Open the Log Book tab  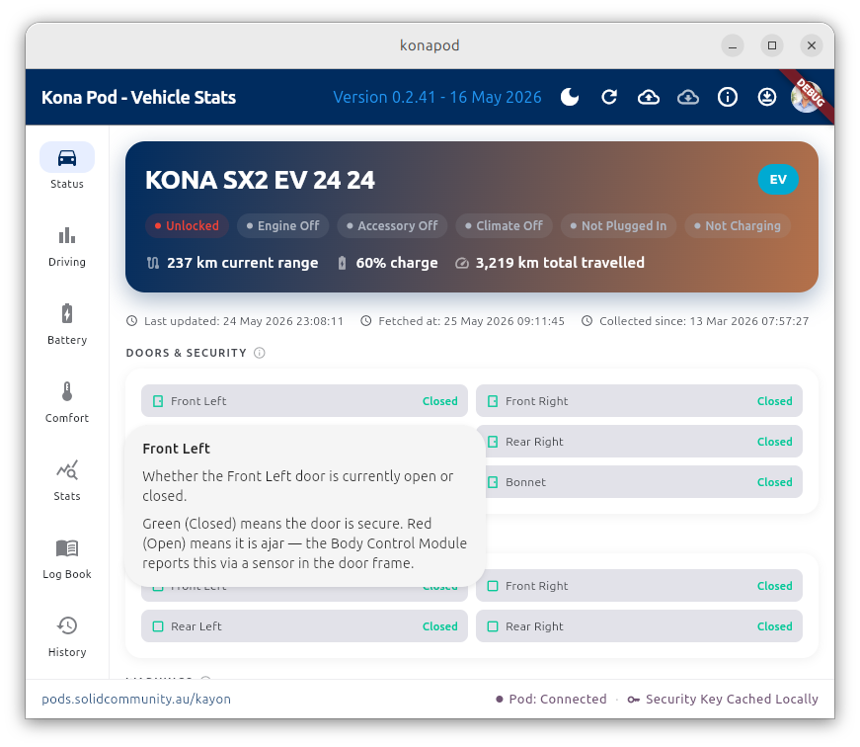[x=67, y=558]
